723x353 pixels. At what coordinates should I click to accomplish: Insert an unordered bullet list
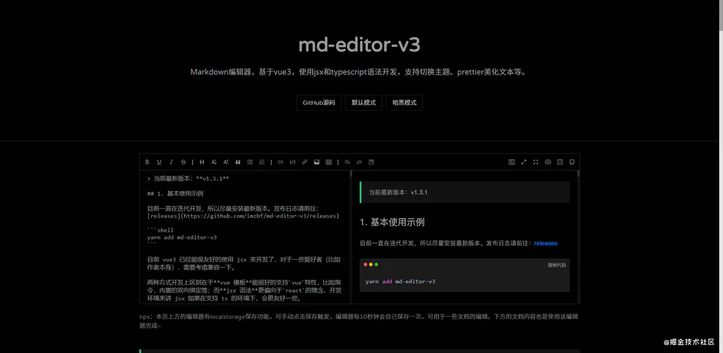pyautogui.click(x=250, y=162)
